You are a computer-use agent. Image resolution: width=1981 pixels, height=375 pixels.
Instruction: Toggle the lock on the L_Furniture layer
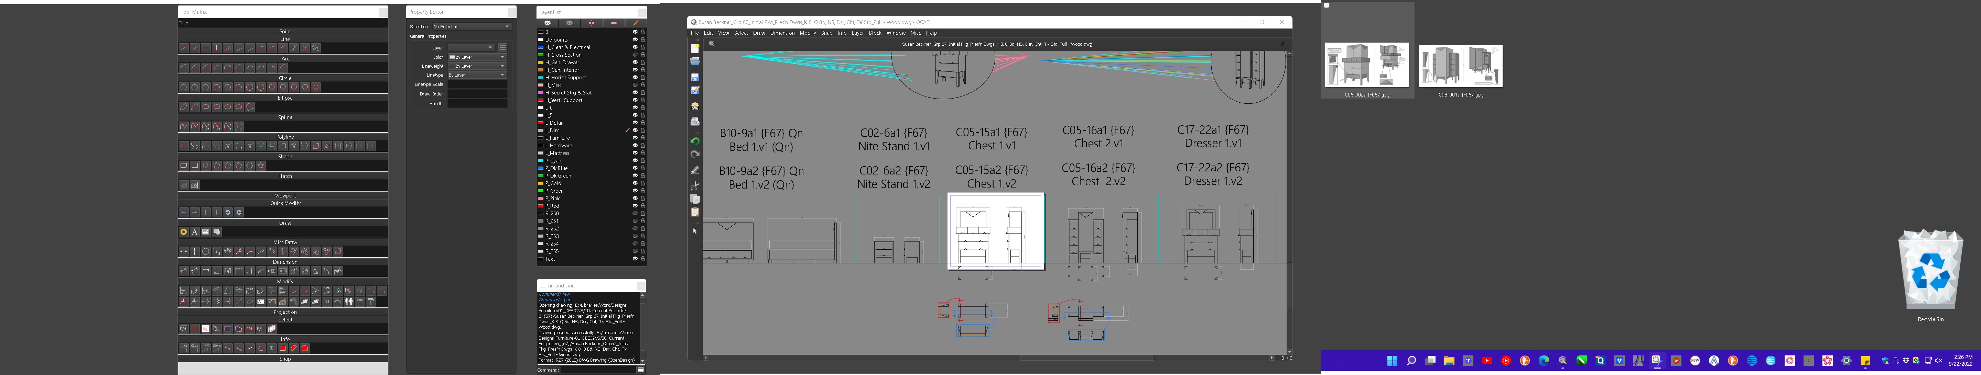pos(643,138)
